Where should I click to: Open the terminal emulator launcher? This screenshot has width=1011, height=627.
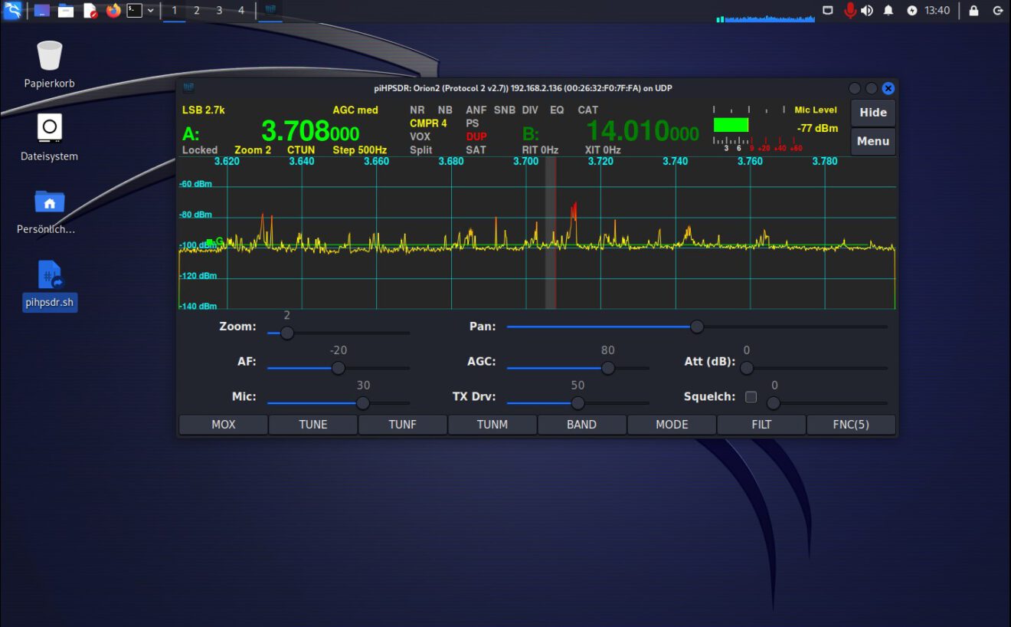[x=134, y=11]
